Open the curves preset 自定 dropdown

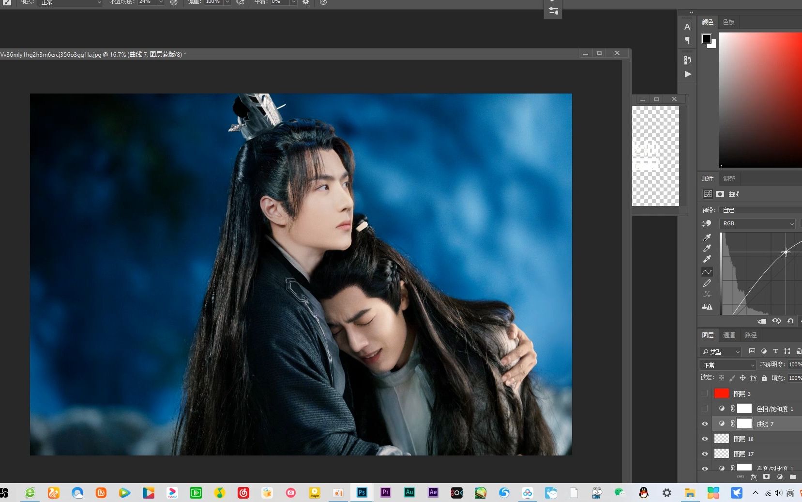coord(760,210)
